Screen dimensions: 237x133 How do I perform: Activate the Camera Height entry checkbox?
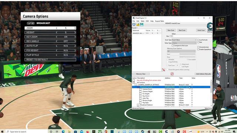(x=140, y=92)
